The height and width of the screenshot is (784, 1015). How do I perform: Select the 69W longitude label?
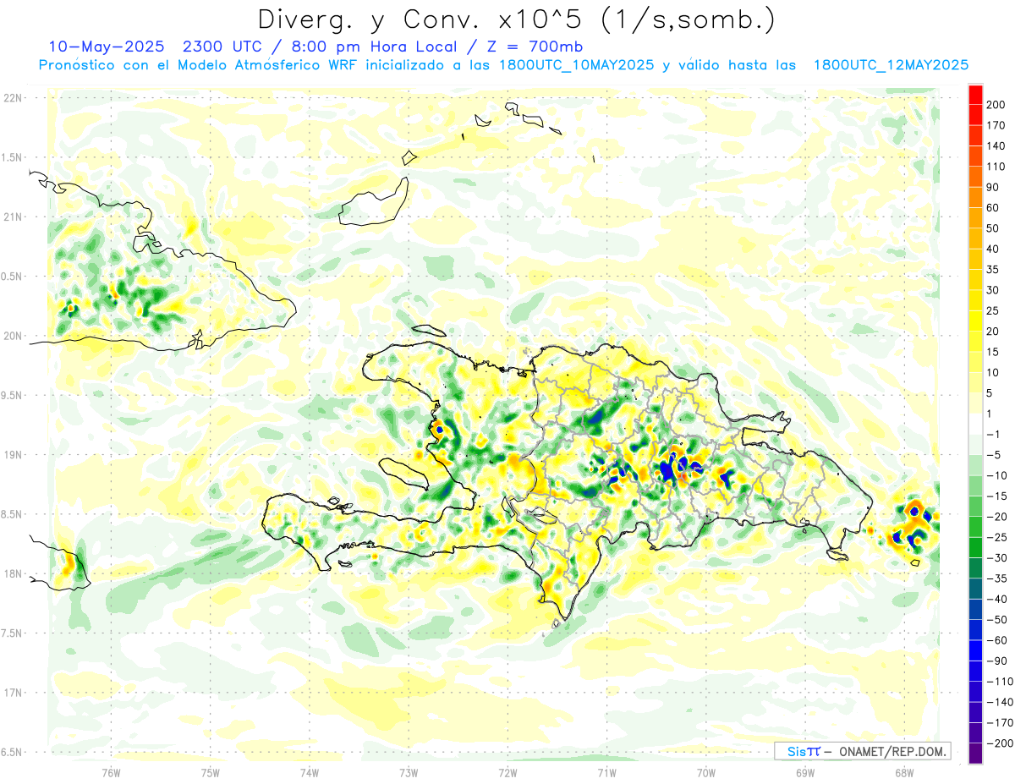click(x=805, y=772)
